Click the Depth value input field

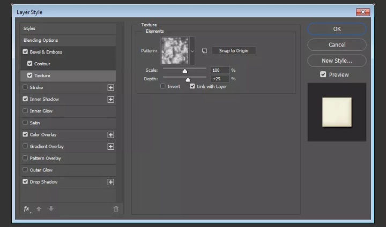(x=220, y=79)
